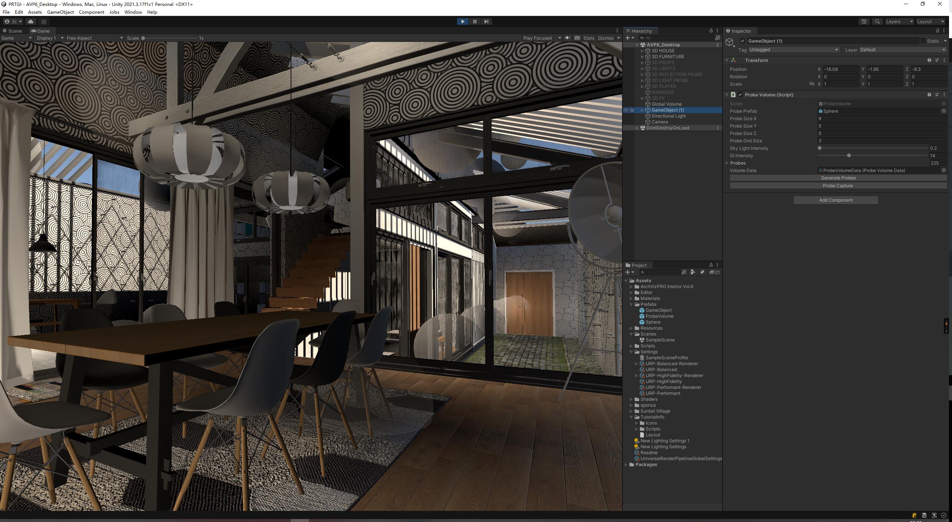Click the Generate Probes button
This screenshot has height=522, width=952.
tap(838, 178)
